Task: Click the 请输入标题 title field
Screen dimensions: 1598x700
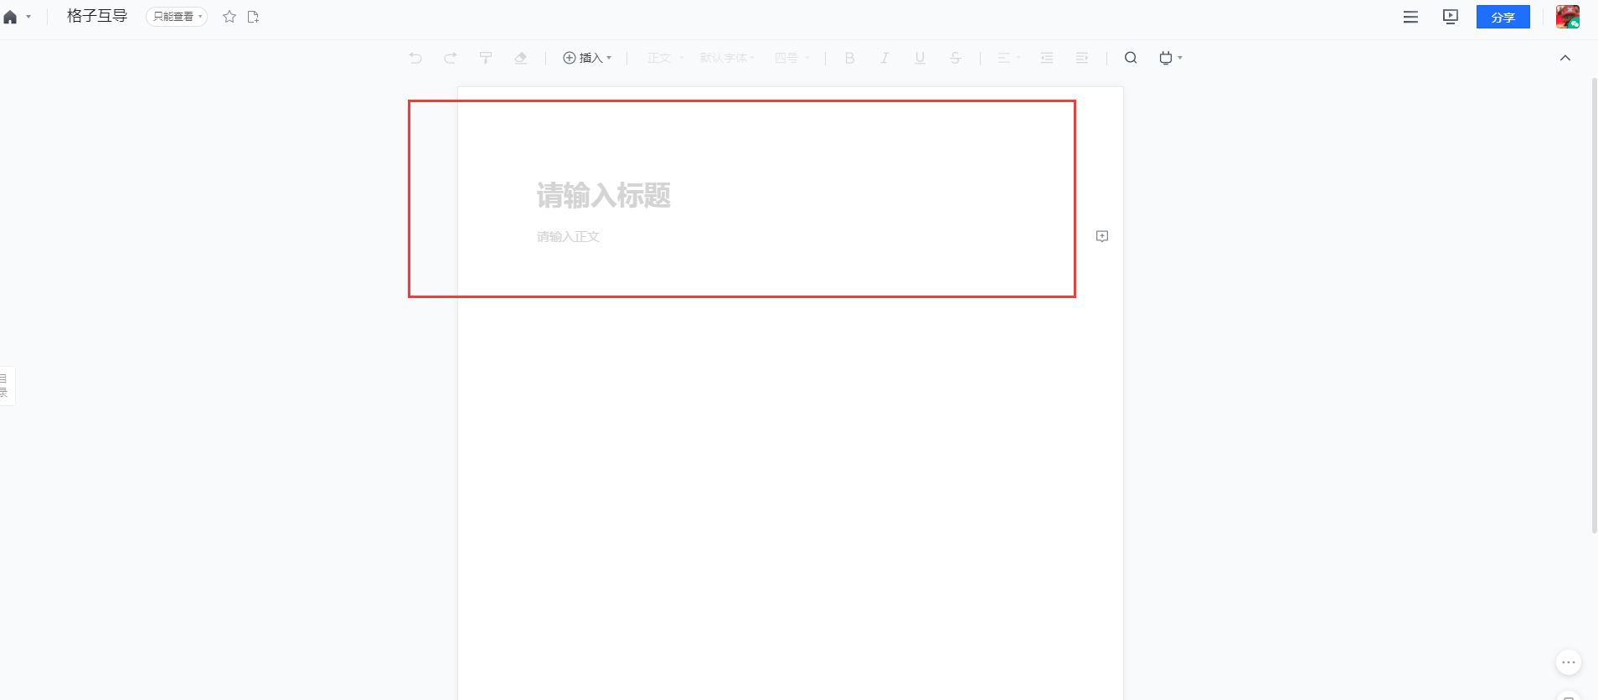Action: (604, 195)
